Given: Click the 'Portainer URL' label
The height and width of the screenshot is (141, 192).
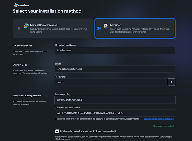Looking at the screenshot, I should point(62,94).
